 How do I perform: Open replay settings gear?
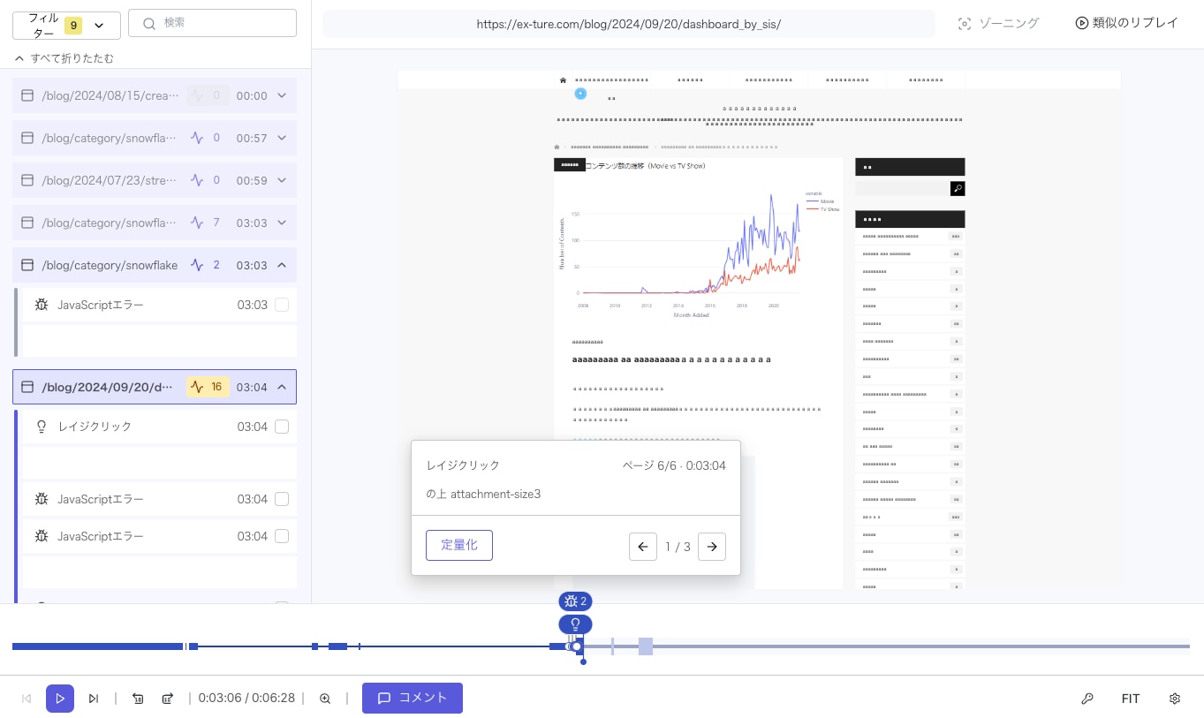pyautogui.click(x=1175, y=699)
